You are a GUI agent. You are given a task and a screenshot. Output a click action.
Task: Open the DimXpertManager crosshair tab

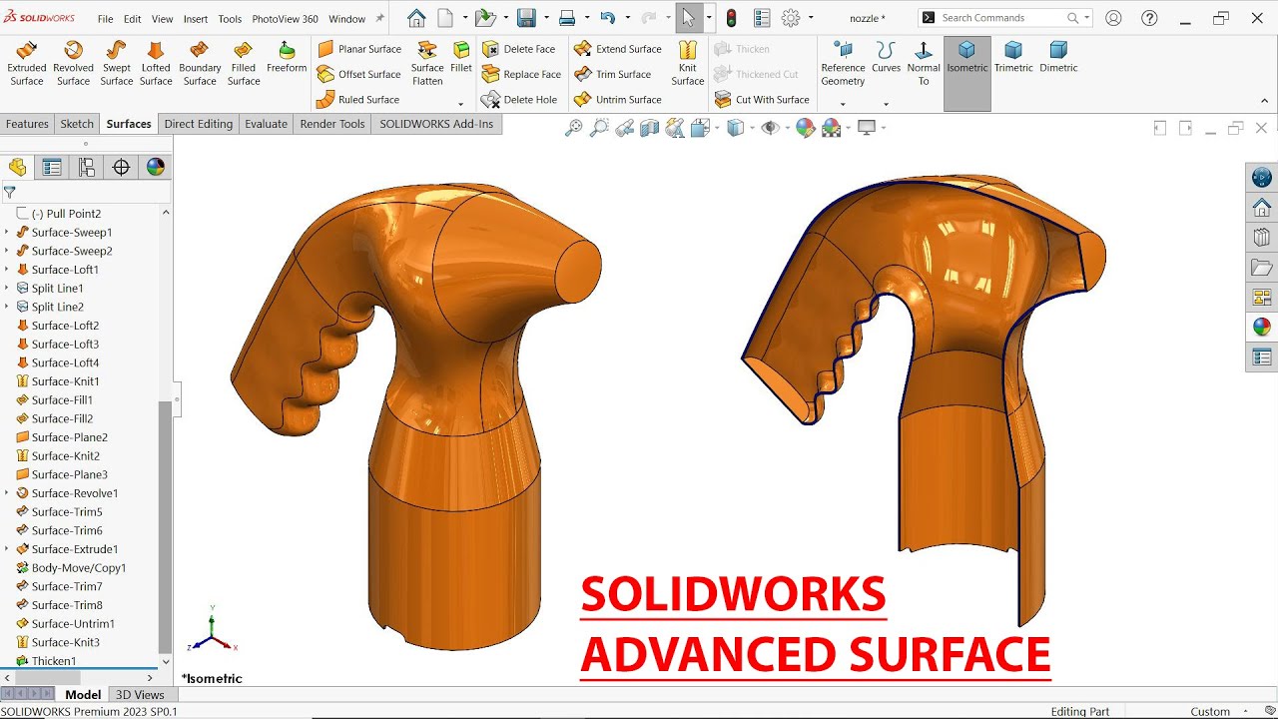[121, 167]
